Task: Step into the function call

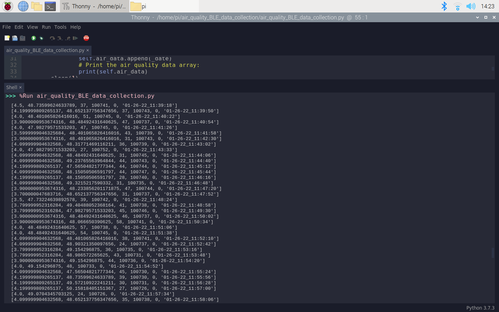Action: (60, 38)
